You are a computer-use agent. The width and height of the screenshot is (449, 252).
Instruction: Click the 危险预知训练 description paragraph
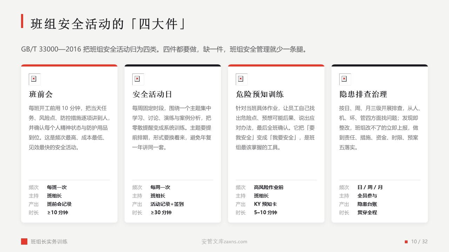click(276, 128)
